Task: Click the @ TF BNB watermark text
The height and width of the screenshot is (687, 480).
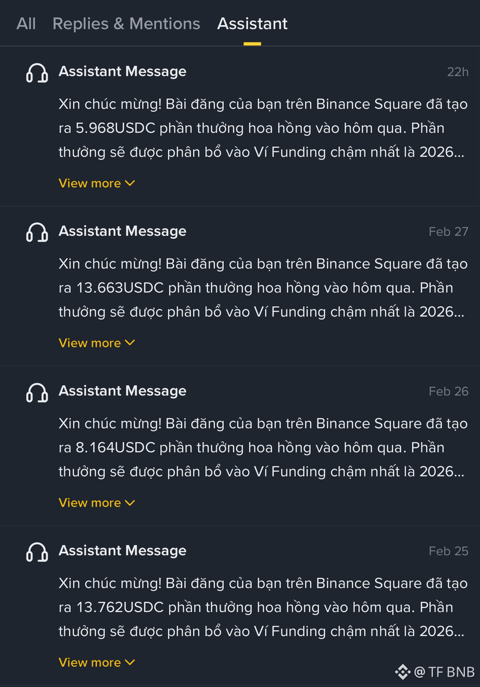Action: click(444, 672)
